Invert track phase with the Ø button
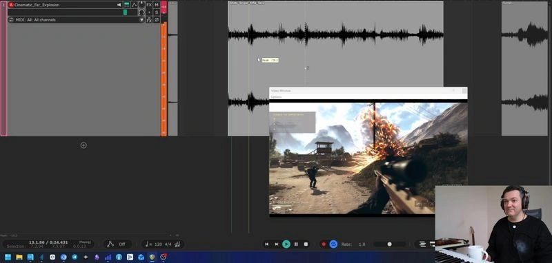The image size is (552, 263). [x=157, y=20]
